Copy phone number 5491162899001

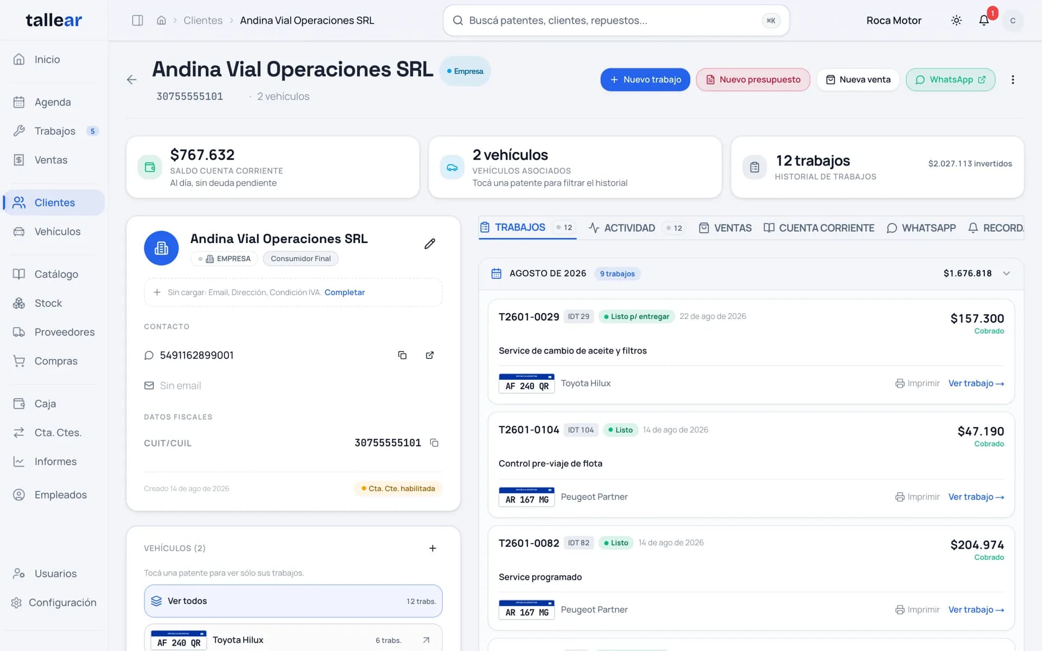(x=402, y=355)
